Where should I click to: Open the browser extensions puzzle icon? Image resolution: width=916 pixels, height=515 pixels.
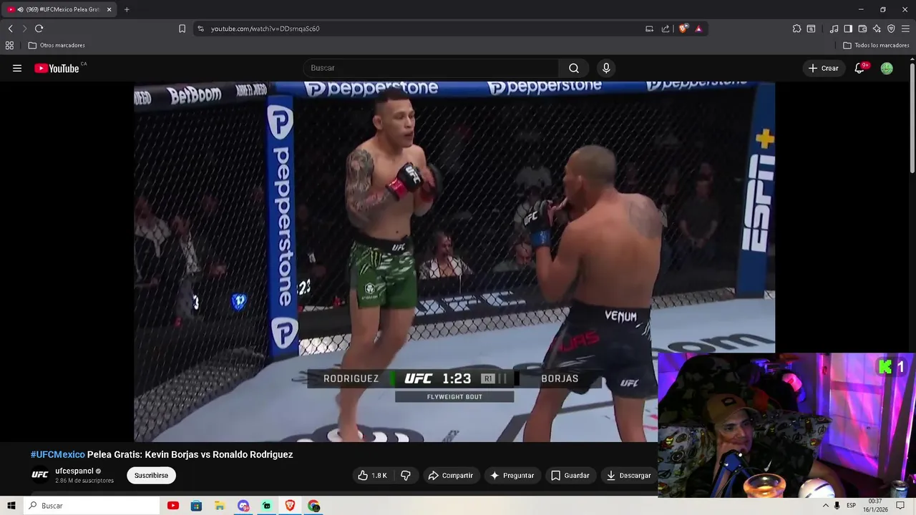(796, 29)
